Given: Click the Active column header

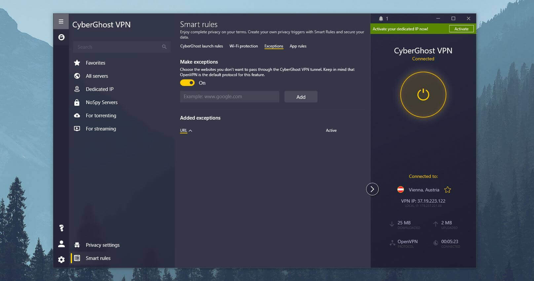Looking at the screenshot, I should click(331, 130).
